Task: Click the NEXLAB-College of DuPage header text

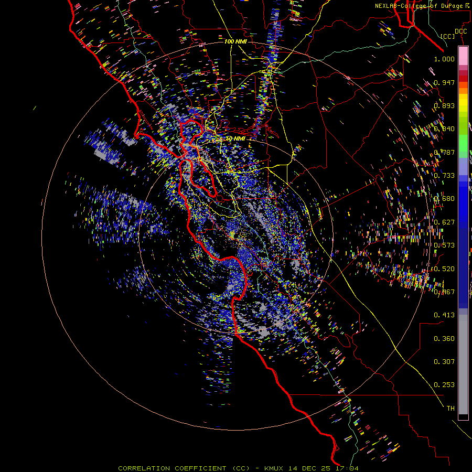Action: [x=422, y=6]
